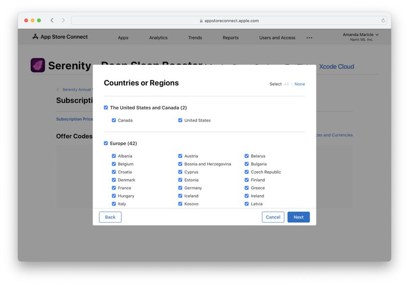Uncheck the Bosnia and Herzegovina checkbox

tap(180, 164)
